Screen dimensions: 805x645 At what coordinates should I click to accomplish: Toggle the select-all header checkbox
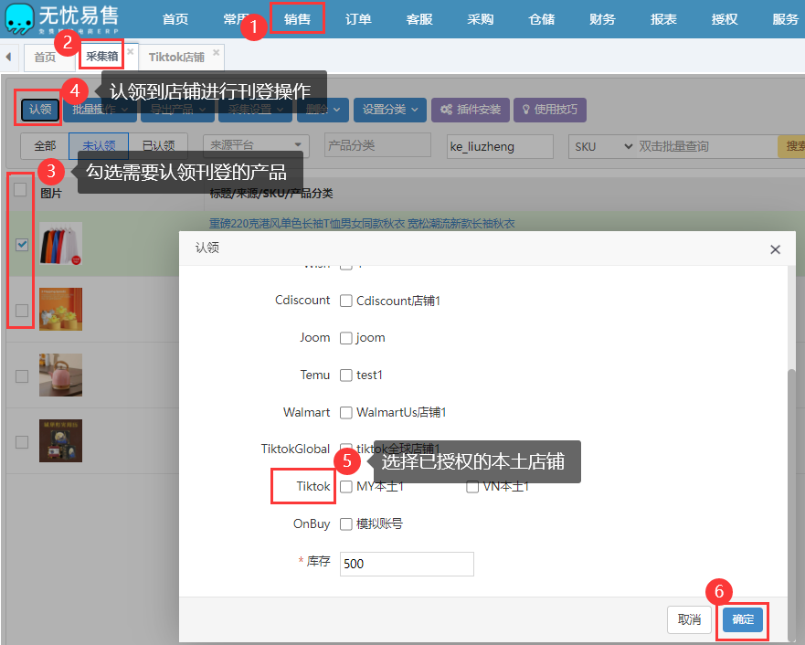20,190
